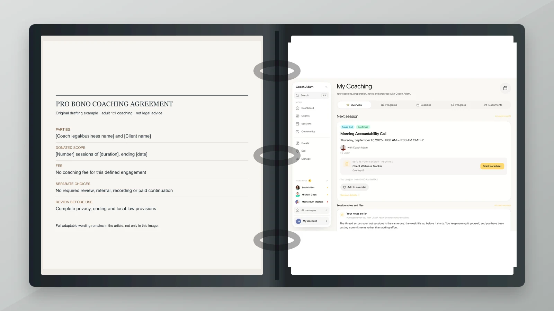Collapse the Coach Adam sidebar with the chevron
Viewport: 554px width, 311px height.
pyautogui.click(x=326, y=87)
